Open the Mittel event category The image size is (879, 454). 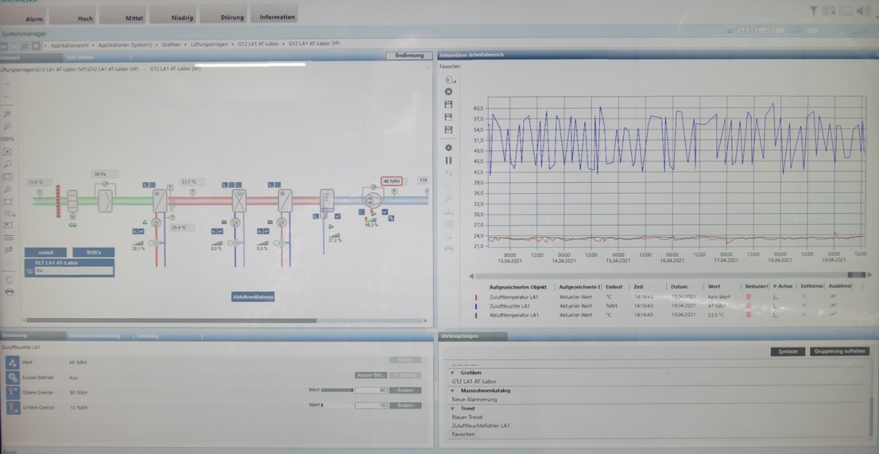tap(122, 15)
